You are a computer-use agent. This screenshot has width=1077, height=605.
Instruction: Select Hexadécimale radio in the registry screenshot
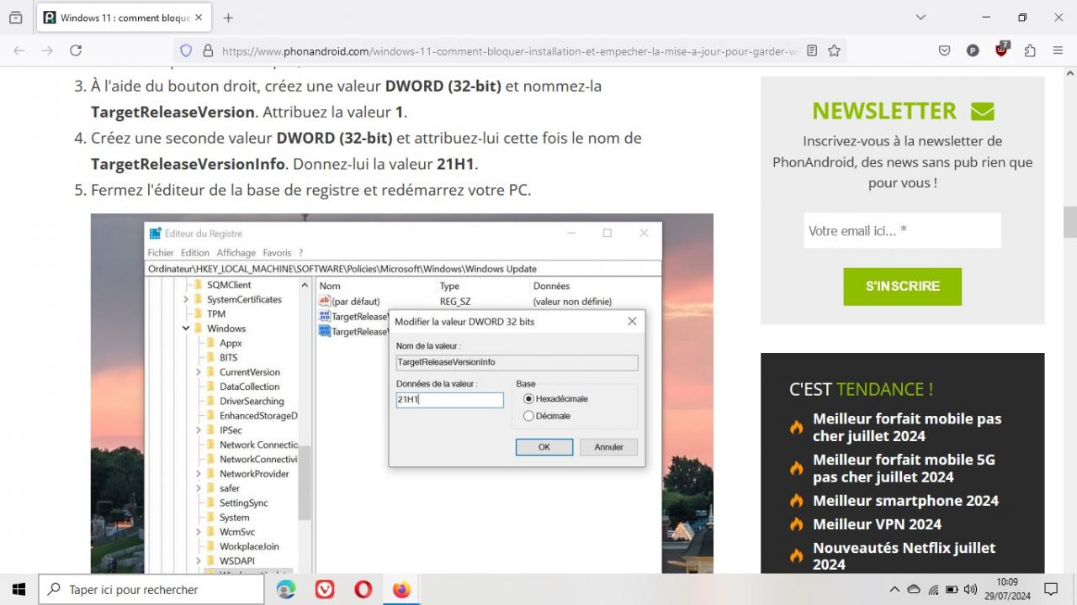click(x=528, y=399)
